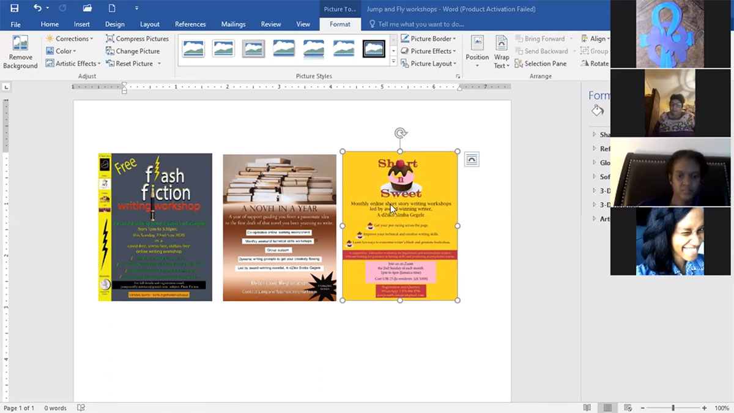734x413 pixels.
Task: Open the Wrap Text options
Action: point(501,52)
